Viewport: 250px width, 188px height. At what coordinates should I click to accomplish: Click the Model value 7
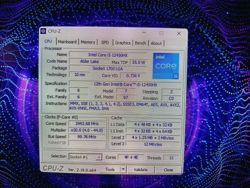point(126,91)
